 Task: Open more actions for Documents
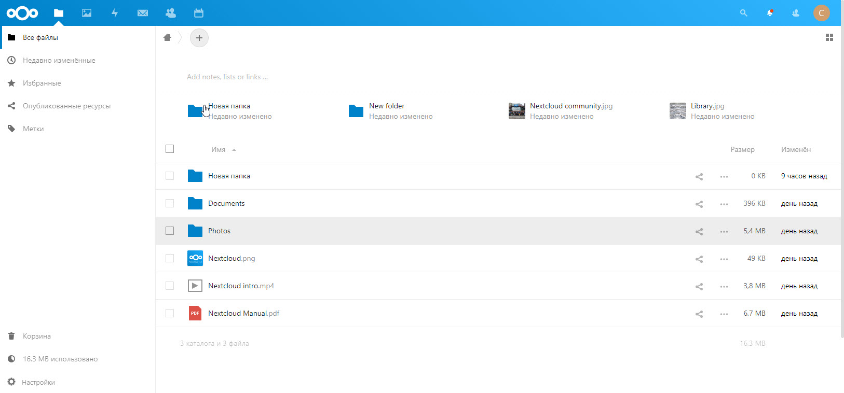pos(724,204)
